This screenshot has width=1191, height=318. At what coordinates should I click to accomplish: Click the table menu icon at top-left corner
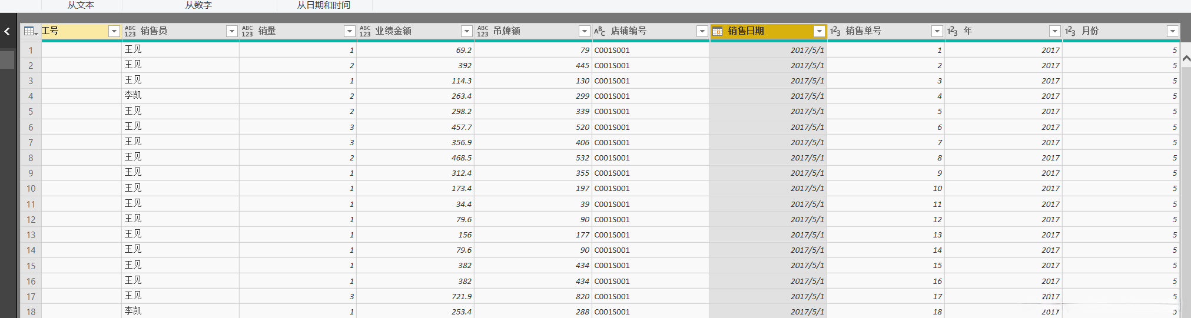pyautogui.click(x=31, y=31)
